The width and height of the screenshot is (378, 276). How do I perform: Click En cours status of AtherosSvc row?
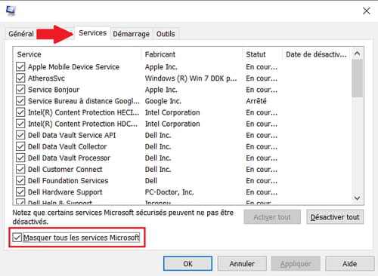pos(262,78)
